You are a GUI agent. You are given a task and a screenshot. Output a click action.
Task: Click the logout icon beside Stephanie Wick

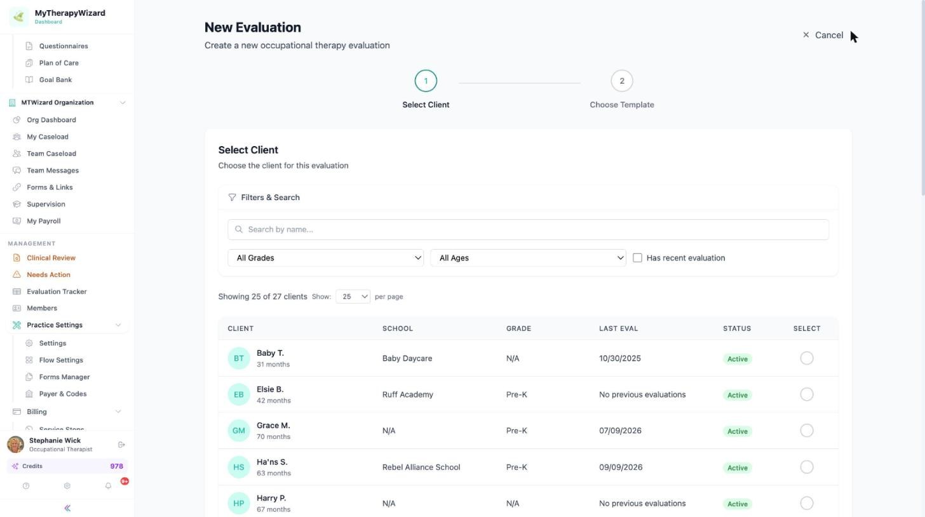click(x=122, y=445)
